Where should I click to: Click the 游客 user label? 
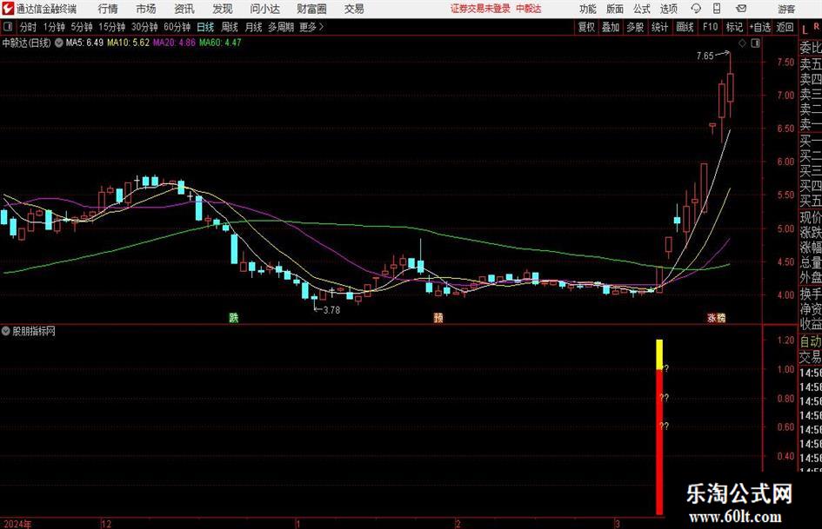tap(786, 9)
